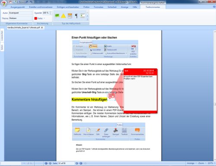Open the Hilfe ribbon tab
This screenshot has width=216, height=166.
(135, 7)
